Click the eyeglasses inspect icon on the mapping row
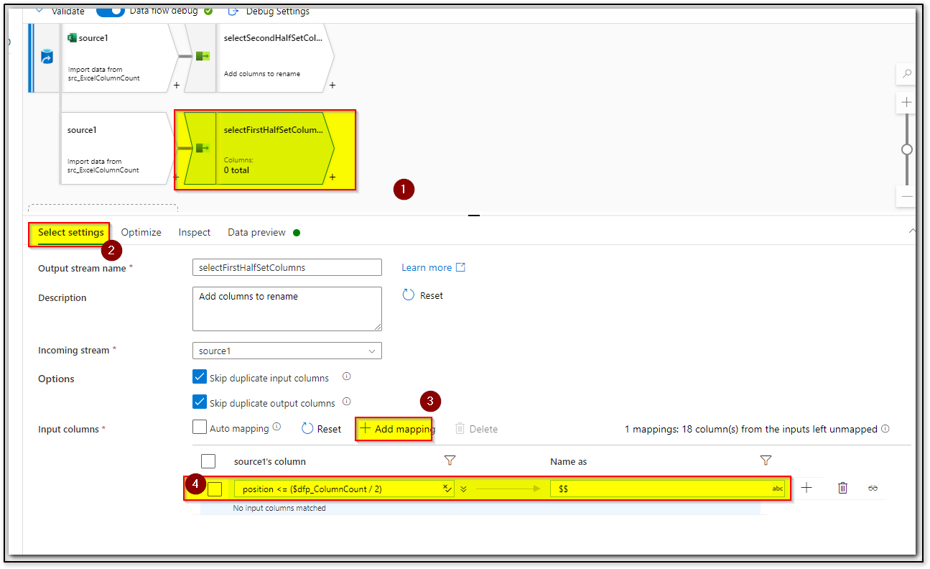 [x=873, y=488]
